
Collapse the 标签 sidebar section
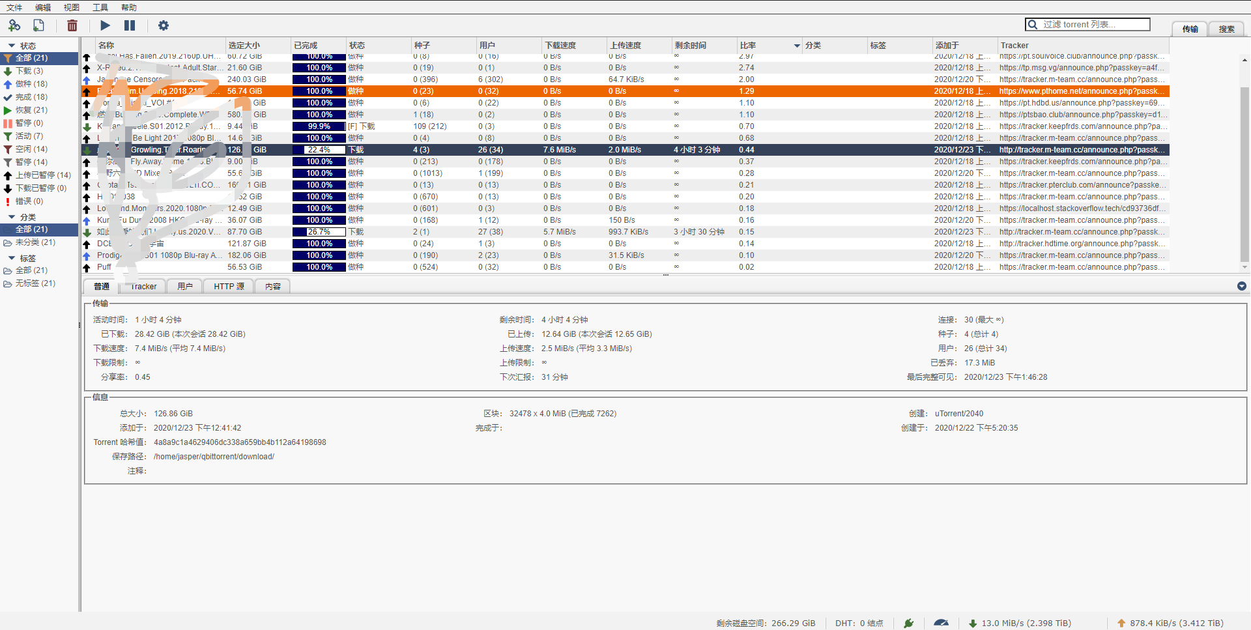[12, 258]
